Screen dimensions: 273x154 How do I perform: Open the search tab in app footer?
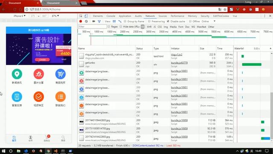[x=63, y=139]
